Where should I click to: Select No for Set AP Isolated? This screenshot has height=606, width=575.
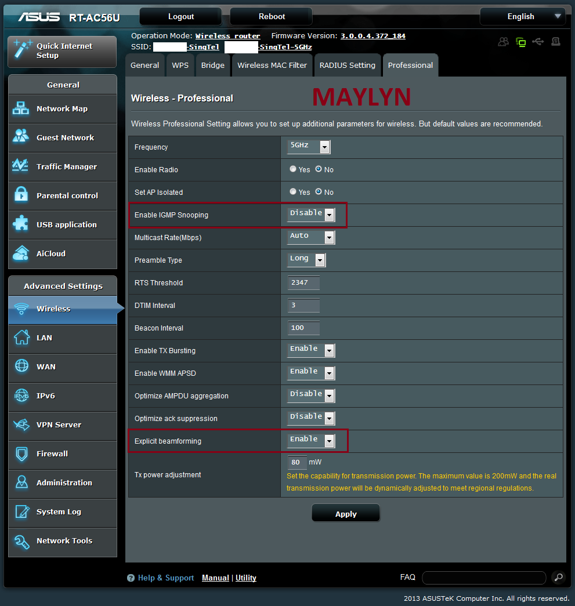click(x=319, y=192)
